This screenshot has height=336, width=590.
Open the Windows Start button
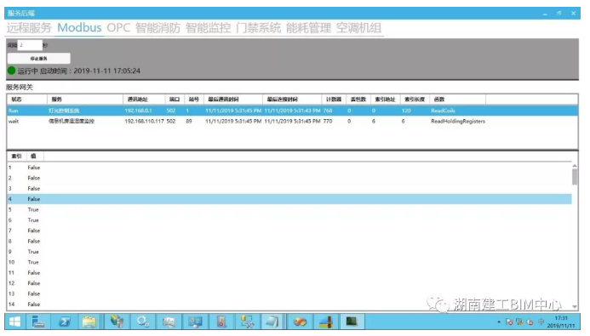click(14, 322)
